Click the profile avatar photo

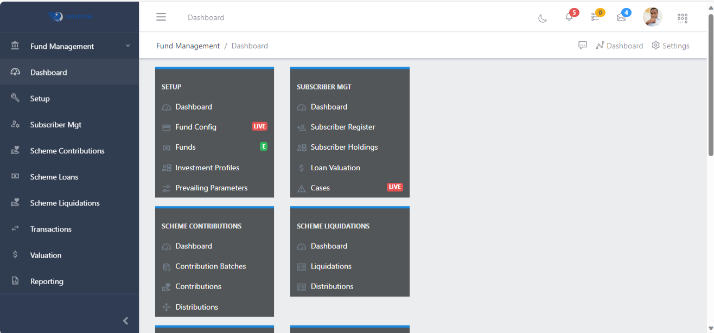(x=653, y=17)
